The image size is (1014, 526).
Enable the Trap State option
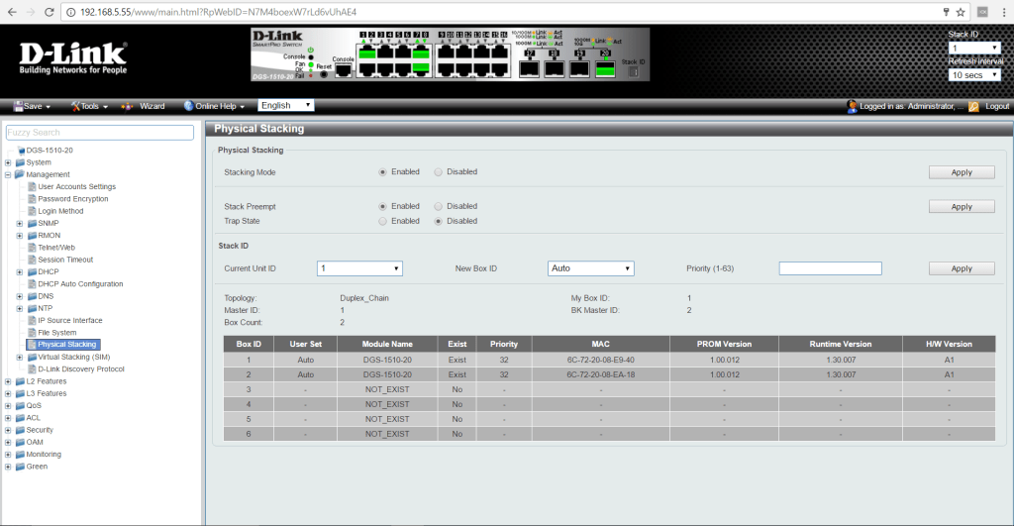[383, 221]
